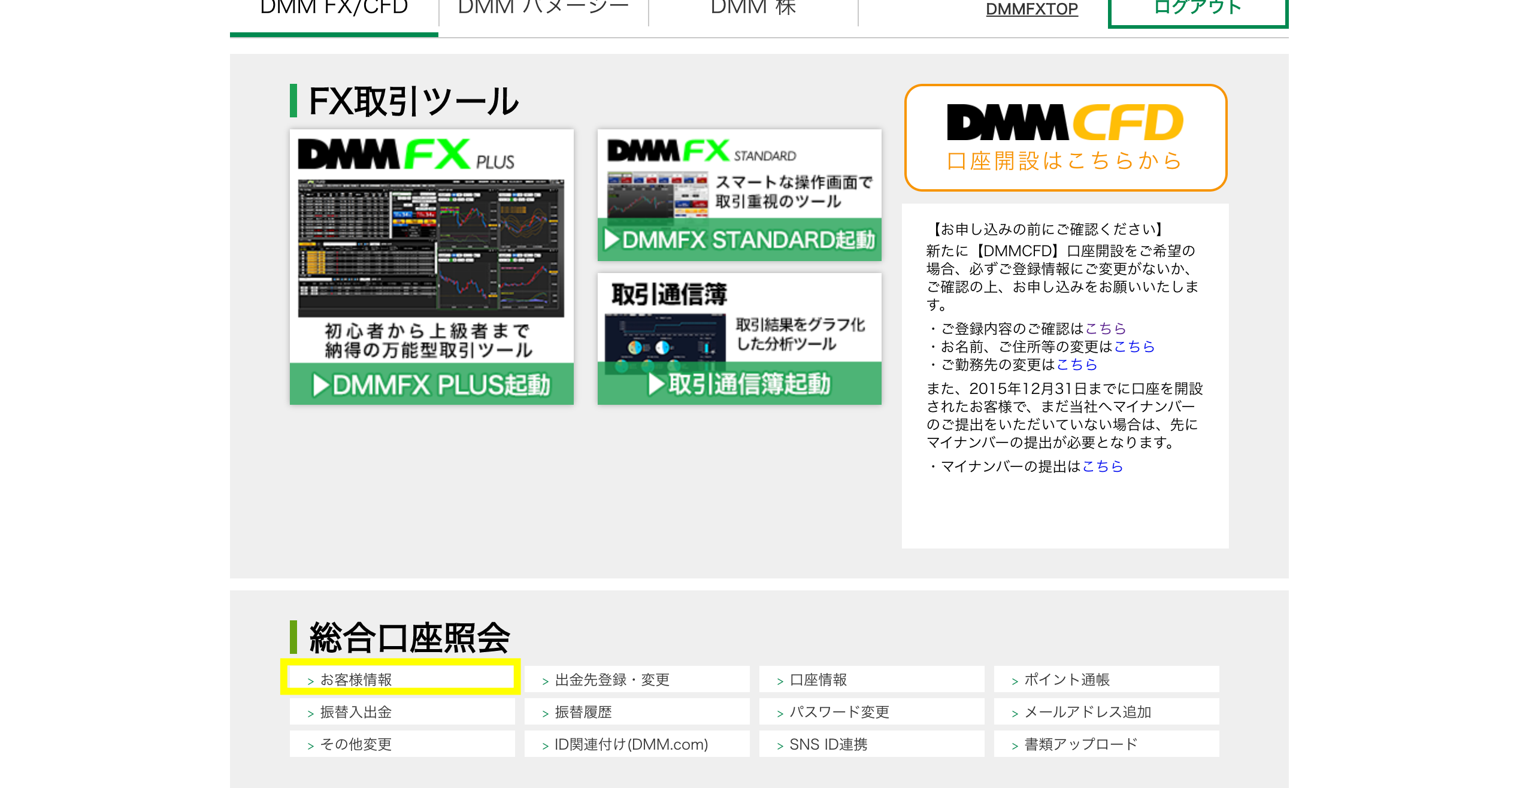Open パスワード変更 menu item

872,711
